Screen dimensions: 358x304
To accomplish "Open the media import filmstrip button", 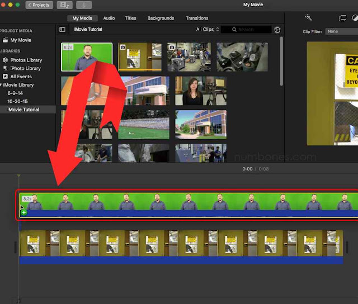I will click(65, 5).
